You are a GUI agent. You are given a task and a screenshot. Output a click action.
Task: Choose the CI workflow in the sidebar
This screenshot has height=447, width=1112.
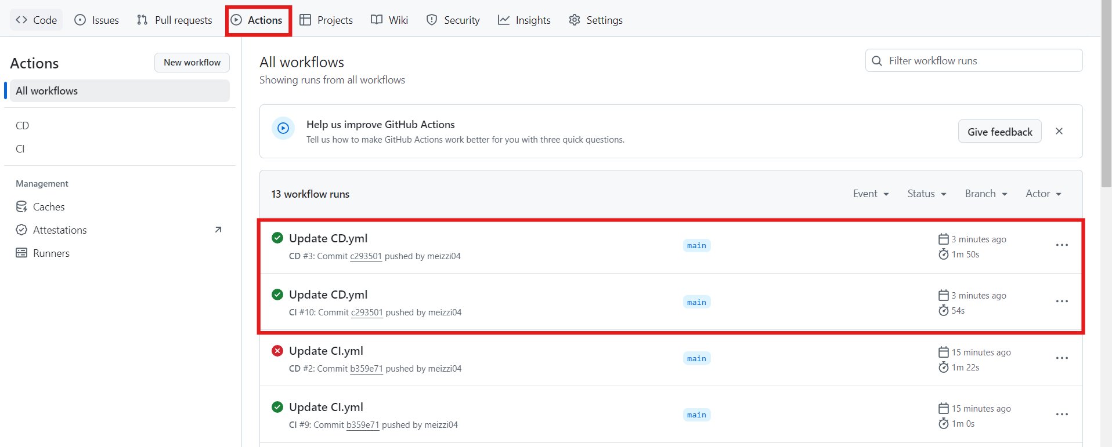pyautogui.click(x=120, y=148)
